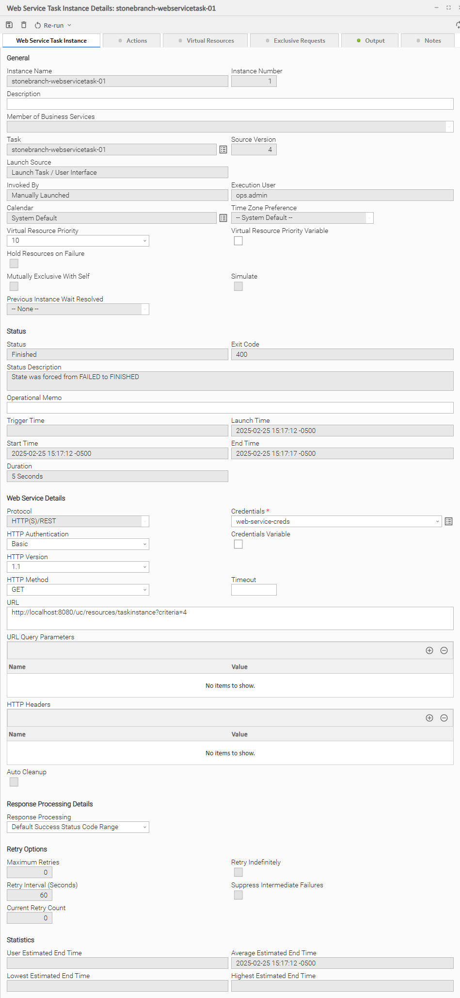Screen dimensions: 460x998
Task: Open the Virtual Resource Priority dropdown
Action: click(78, 241)
